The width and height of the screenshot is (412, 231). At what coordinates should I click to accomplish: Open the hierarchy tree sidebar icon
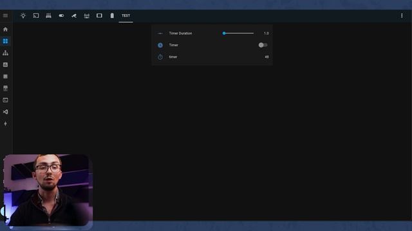click(5, 53)
